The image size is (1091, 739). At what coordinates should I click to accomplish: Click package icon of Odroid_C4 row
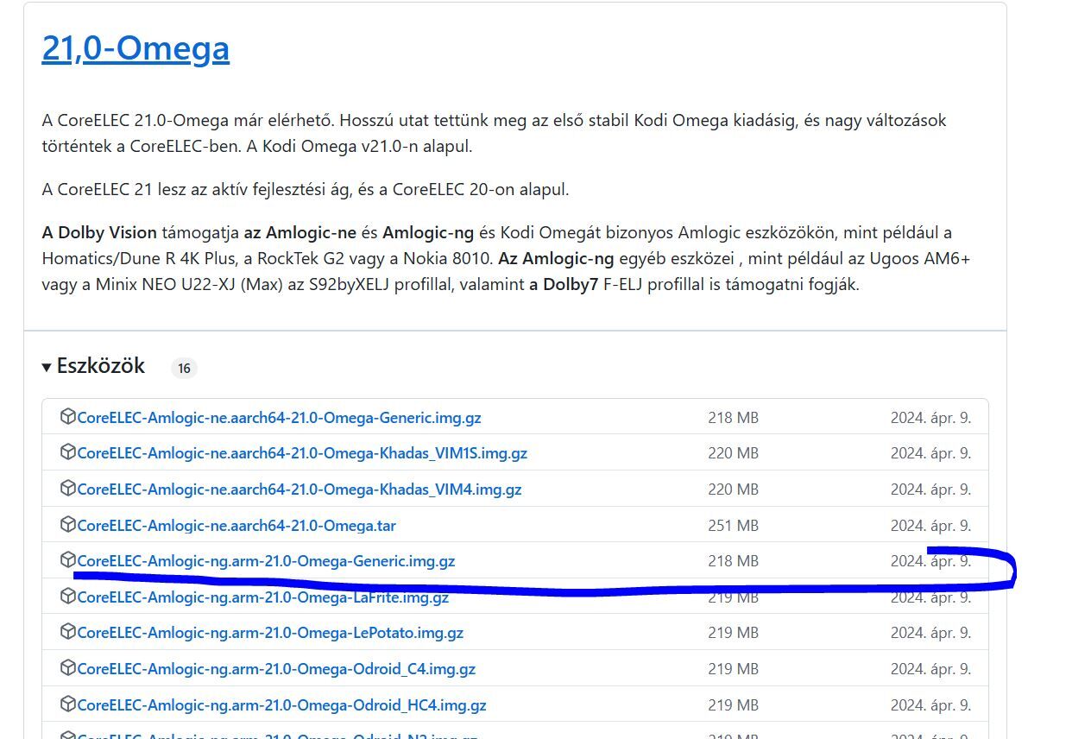click(67, 668)
